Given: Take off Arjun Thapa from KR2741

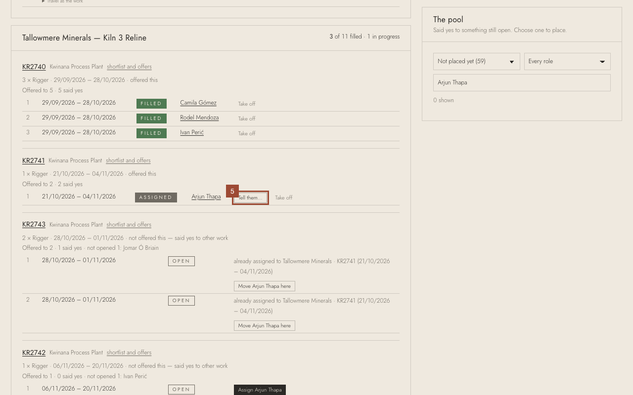Looking at the screenshot, I should tap(284, 197).
